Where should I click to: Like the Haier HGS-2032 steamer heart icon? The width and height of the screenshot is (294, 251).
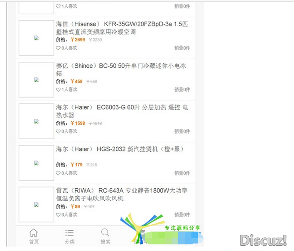(x=58, y=173)
